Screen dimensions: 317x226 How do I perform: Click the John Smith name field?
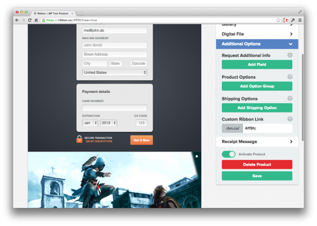pos(115,45)
